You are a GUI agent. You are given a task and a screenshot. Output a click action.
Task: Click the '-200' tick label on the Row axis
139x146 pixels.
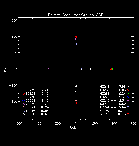tap(13, 85)
